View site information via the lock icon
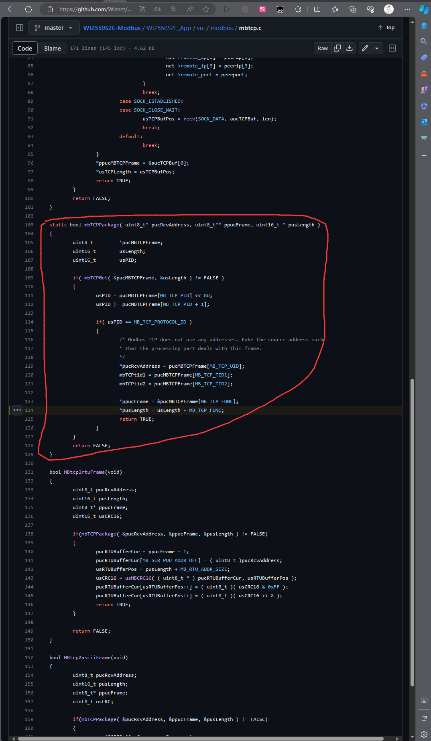431x741 pixels. 50,9
